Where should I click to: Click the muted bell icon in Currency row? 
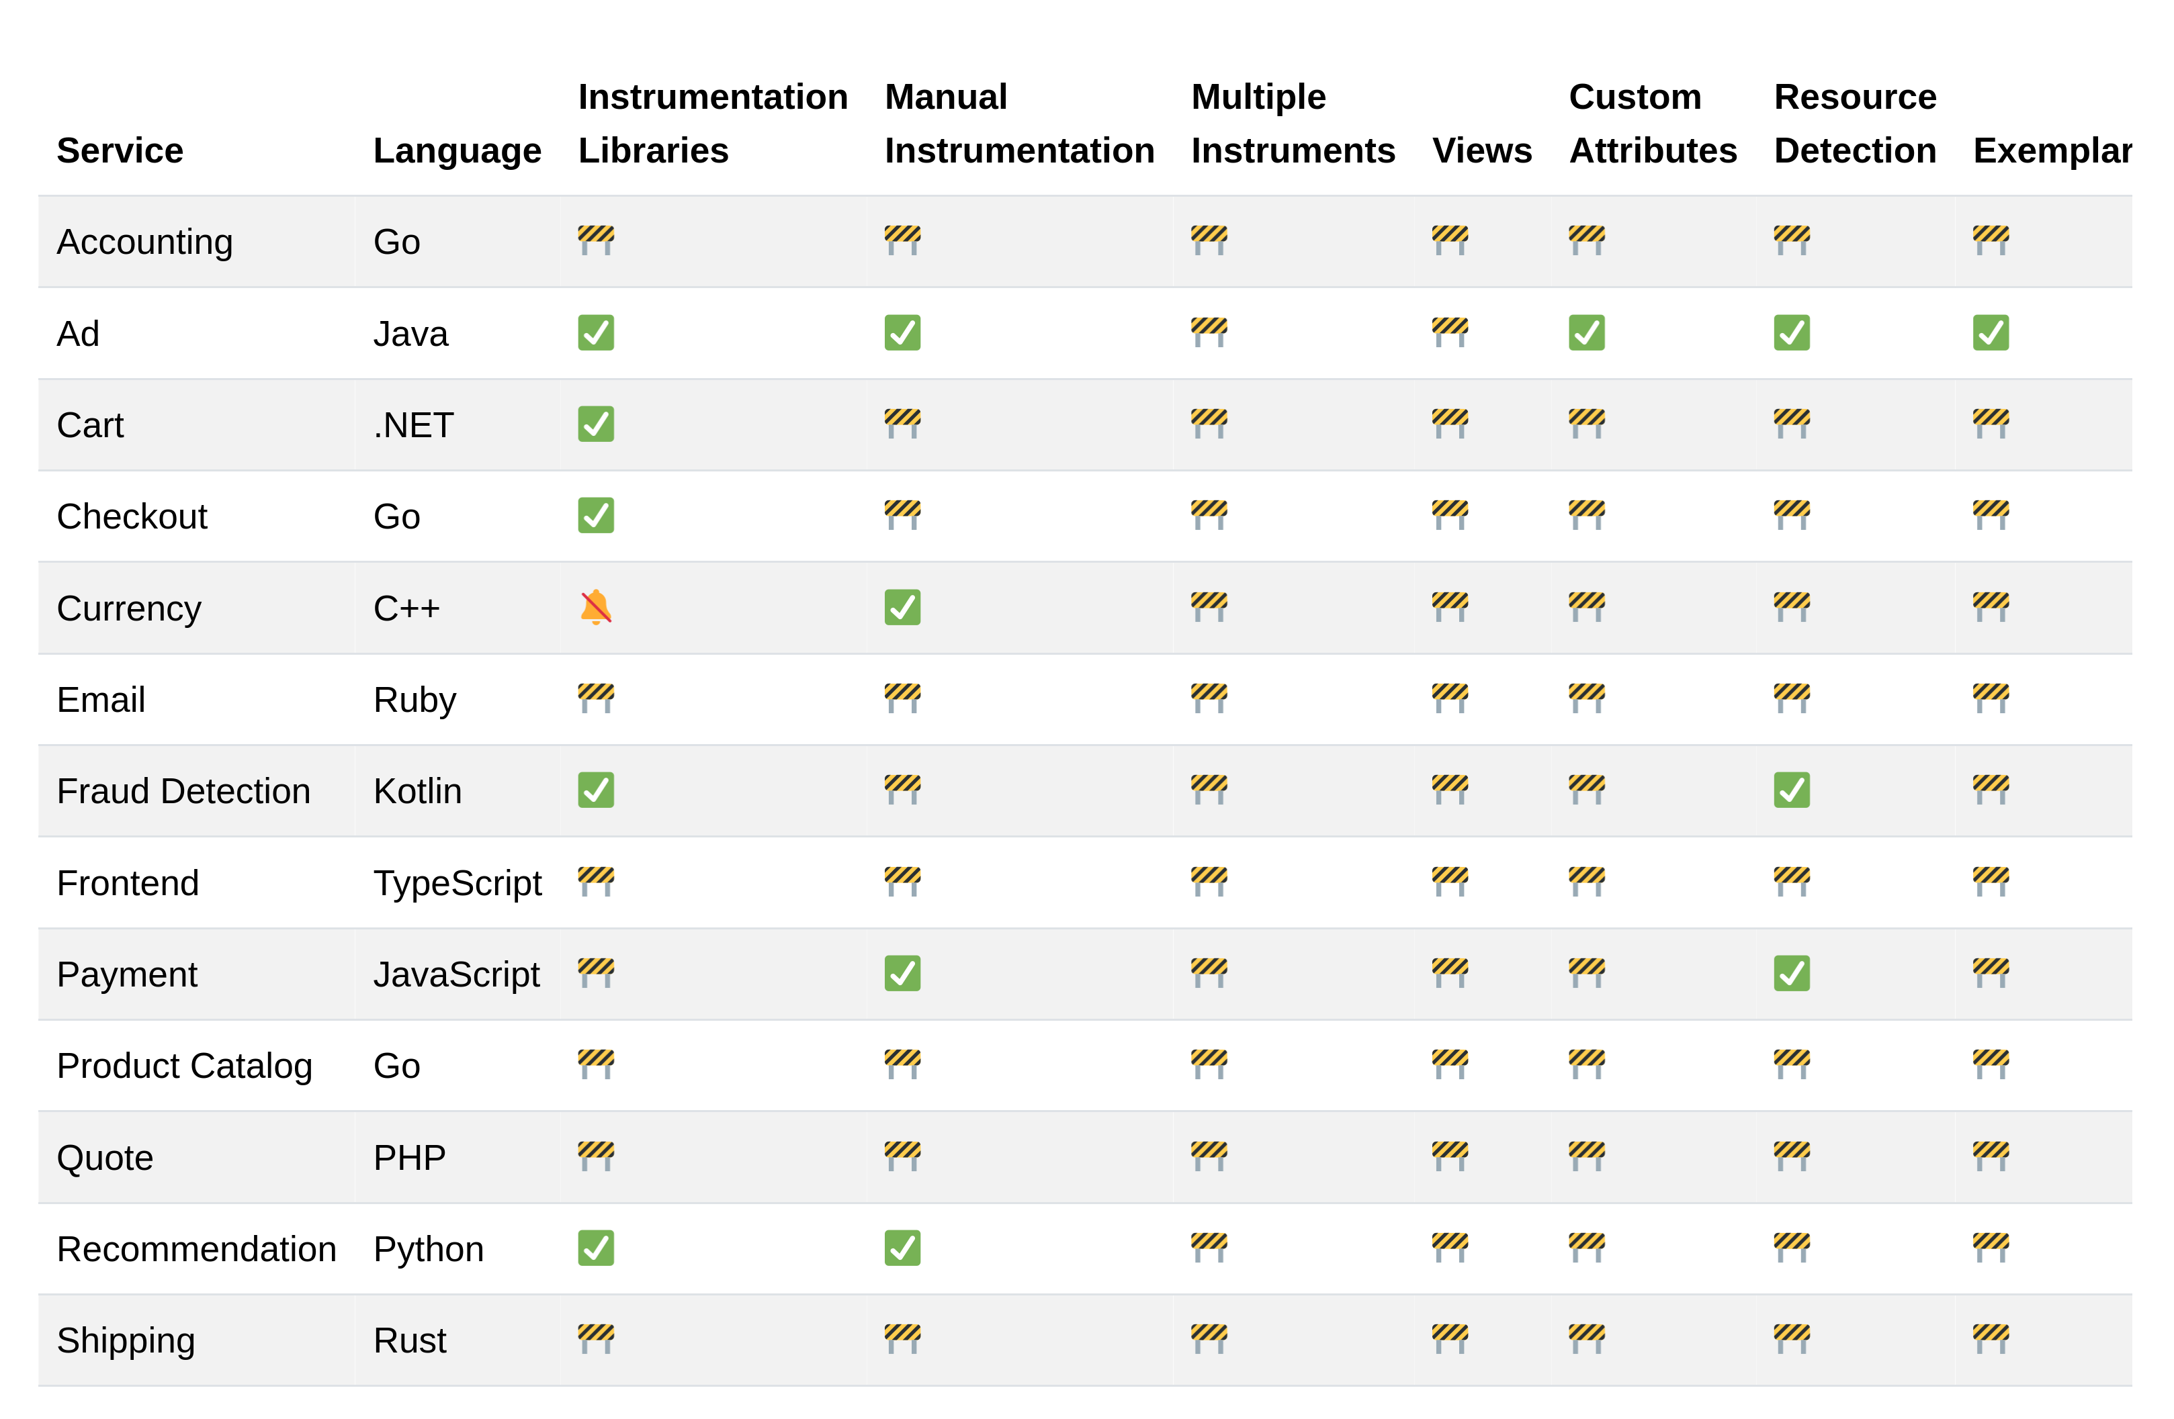click(x=596, y=607)
